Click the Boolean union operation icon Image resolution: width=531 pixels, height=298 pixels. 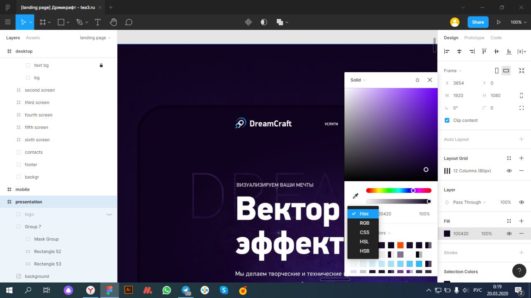point(280,22)
